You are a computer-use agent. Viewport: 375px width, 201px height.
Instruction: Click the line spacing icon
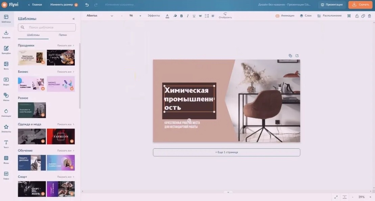(207, 16)
